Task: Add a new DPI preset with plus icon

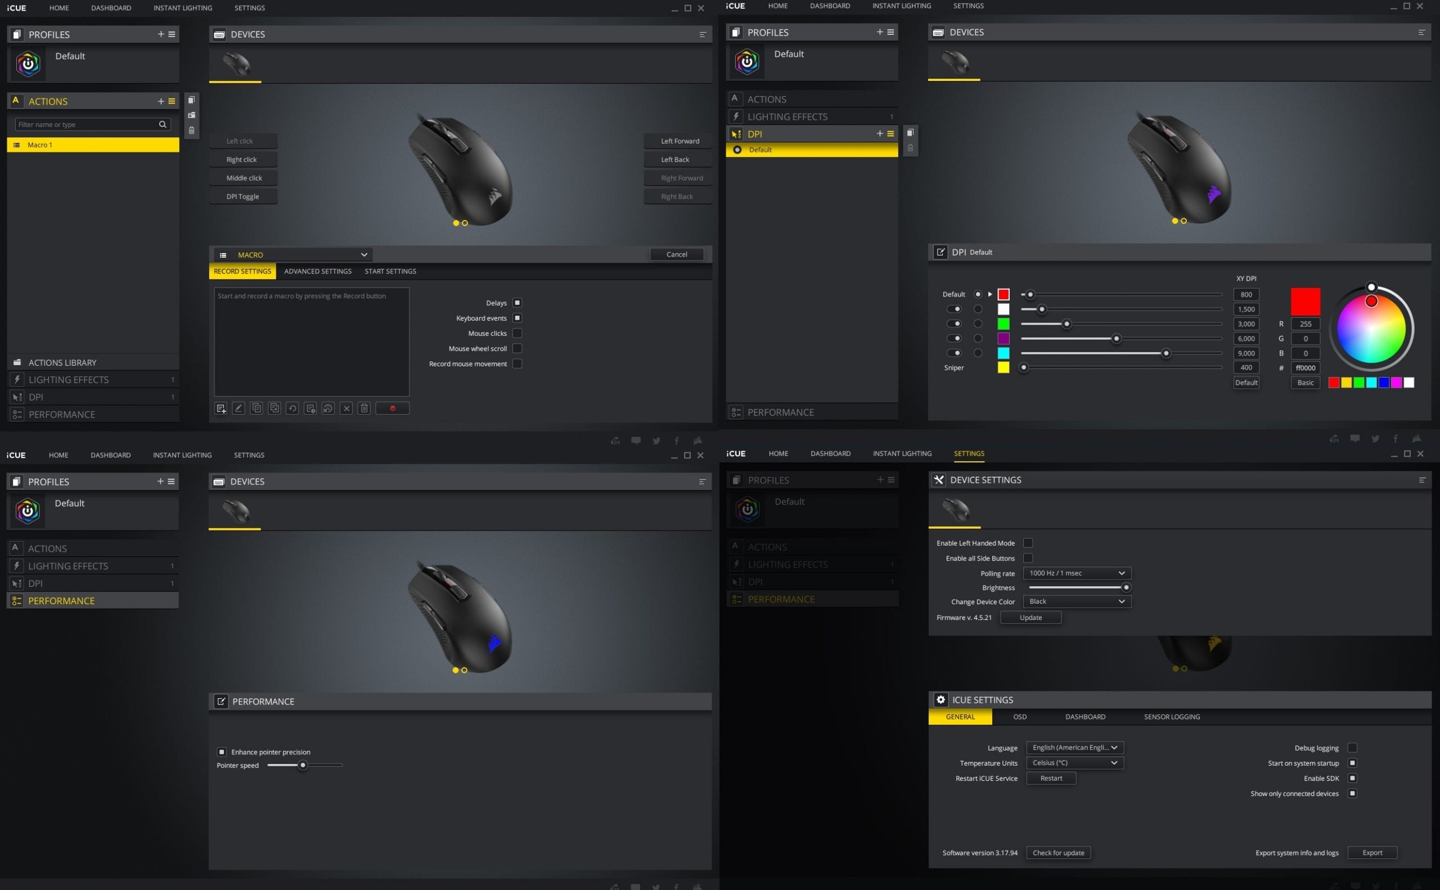Action: coord(880,134)
